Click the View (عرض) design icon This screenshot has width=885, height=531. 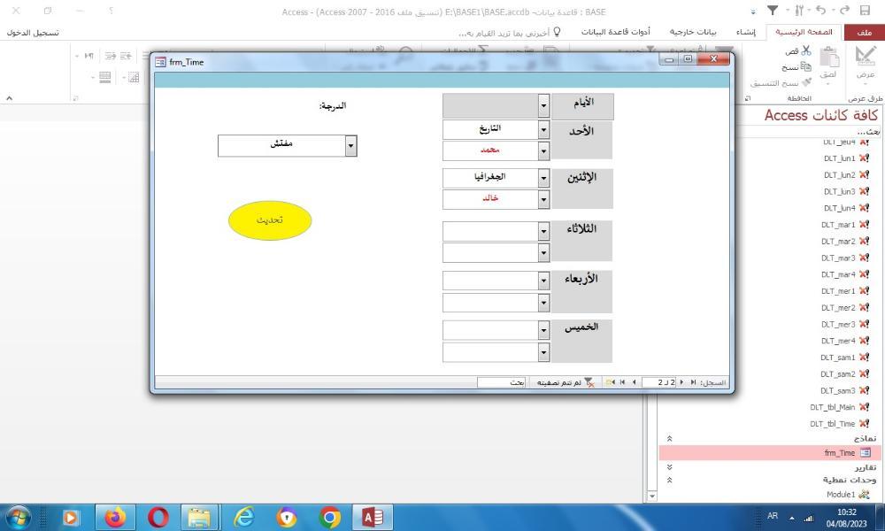pos(866,57)
